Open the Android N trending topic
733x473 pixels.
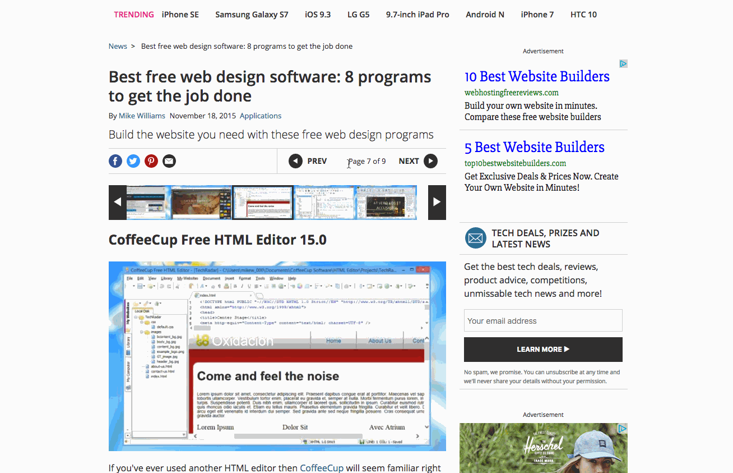tap(485, 15)
